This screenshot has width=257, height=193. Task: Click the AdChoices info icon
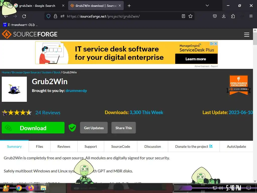(x=212, y=44)
